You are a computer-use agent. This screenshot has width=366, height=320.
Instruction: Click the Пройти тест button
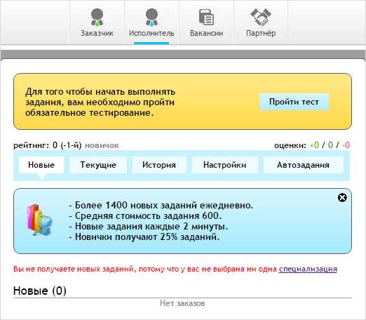click(294, 102)
